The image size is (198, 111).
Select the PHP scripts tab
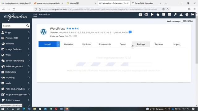point(35,14)
